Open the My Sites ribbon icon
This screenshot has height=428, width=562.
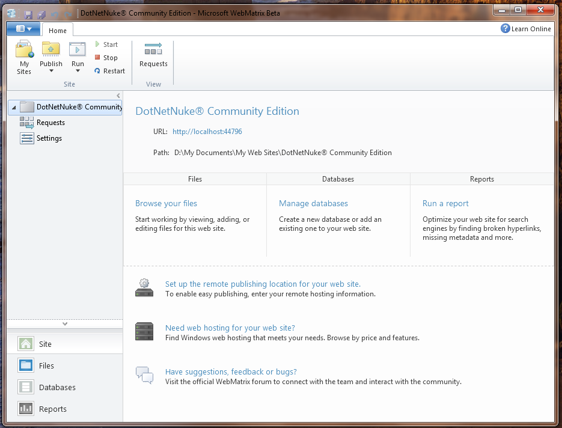tap(24, 49)
